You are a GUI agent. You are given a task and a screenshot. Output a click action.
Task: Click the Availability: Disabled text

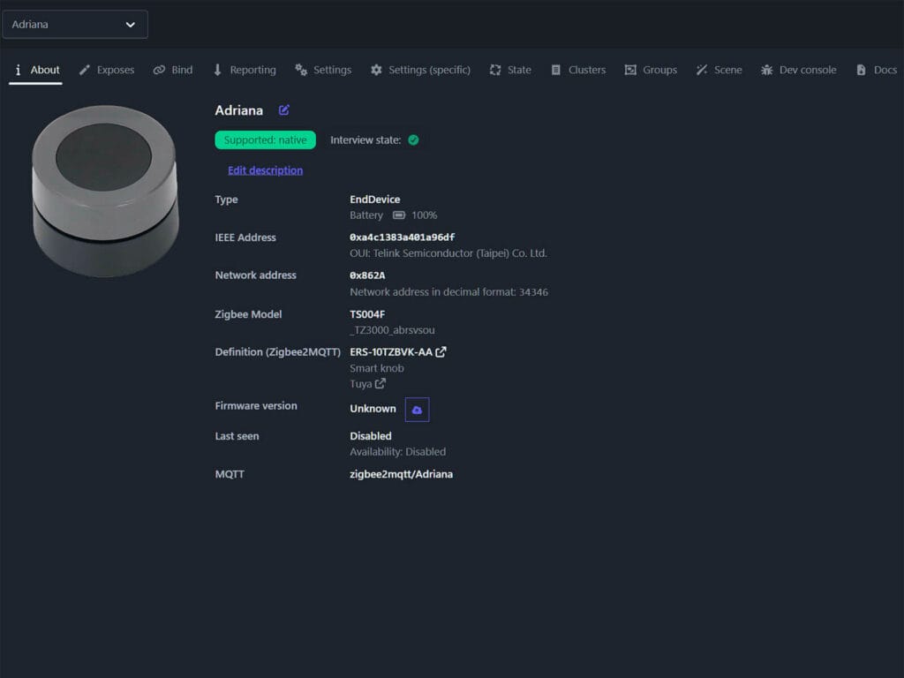coord(398,452)
